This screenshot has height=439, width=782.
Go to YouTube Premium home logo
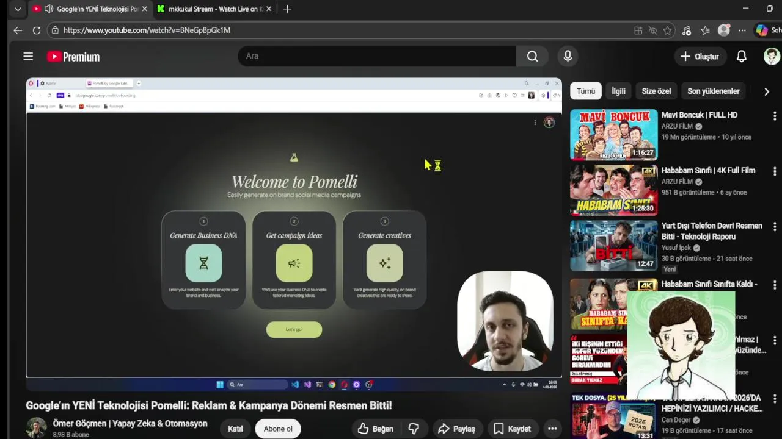(73, 57)
